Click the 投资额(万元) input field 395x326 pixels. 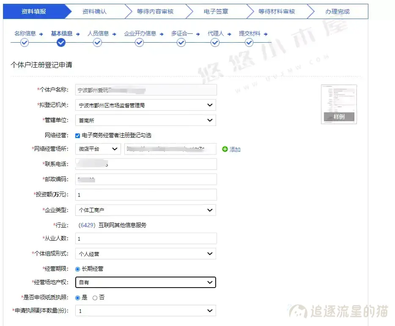pyautogui.click(x=145, y=195)
